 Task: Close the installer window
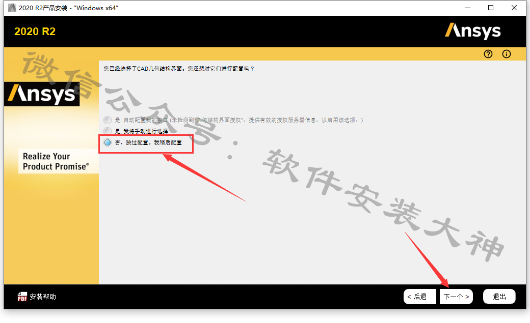coord(514,8)
